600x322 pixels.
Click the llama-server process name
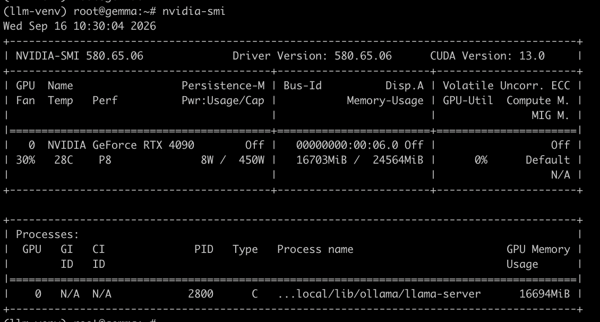(x=379, y=294)
